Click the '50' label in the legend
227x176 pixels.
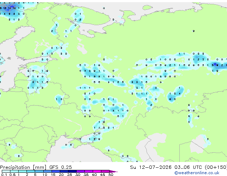111,175
